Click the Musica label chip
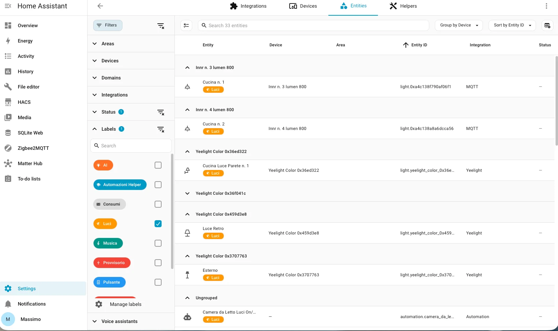The width and height of the screenshot is (558, 331). click(x=108, y=243)
